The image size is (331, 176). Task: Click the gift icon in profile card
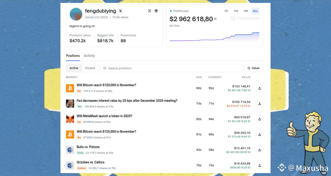point(156,11)
